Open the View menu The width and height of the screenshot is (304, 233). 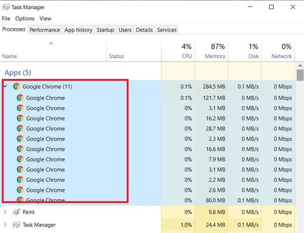pyautogui.click(x=45, y=19)
